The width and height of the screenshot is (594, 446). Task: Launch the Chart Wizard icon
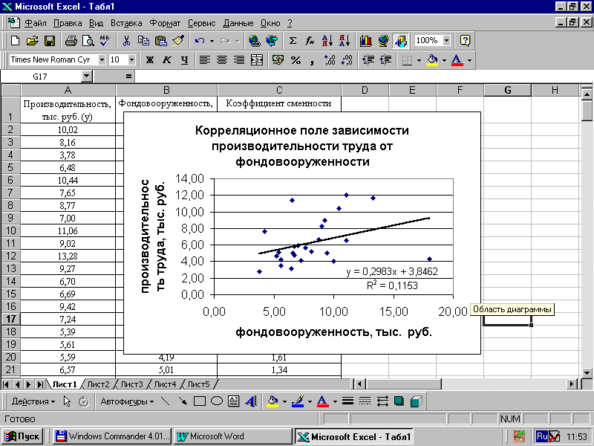365,41
